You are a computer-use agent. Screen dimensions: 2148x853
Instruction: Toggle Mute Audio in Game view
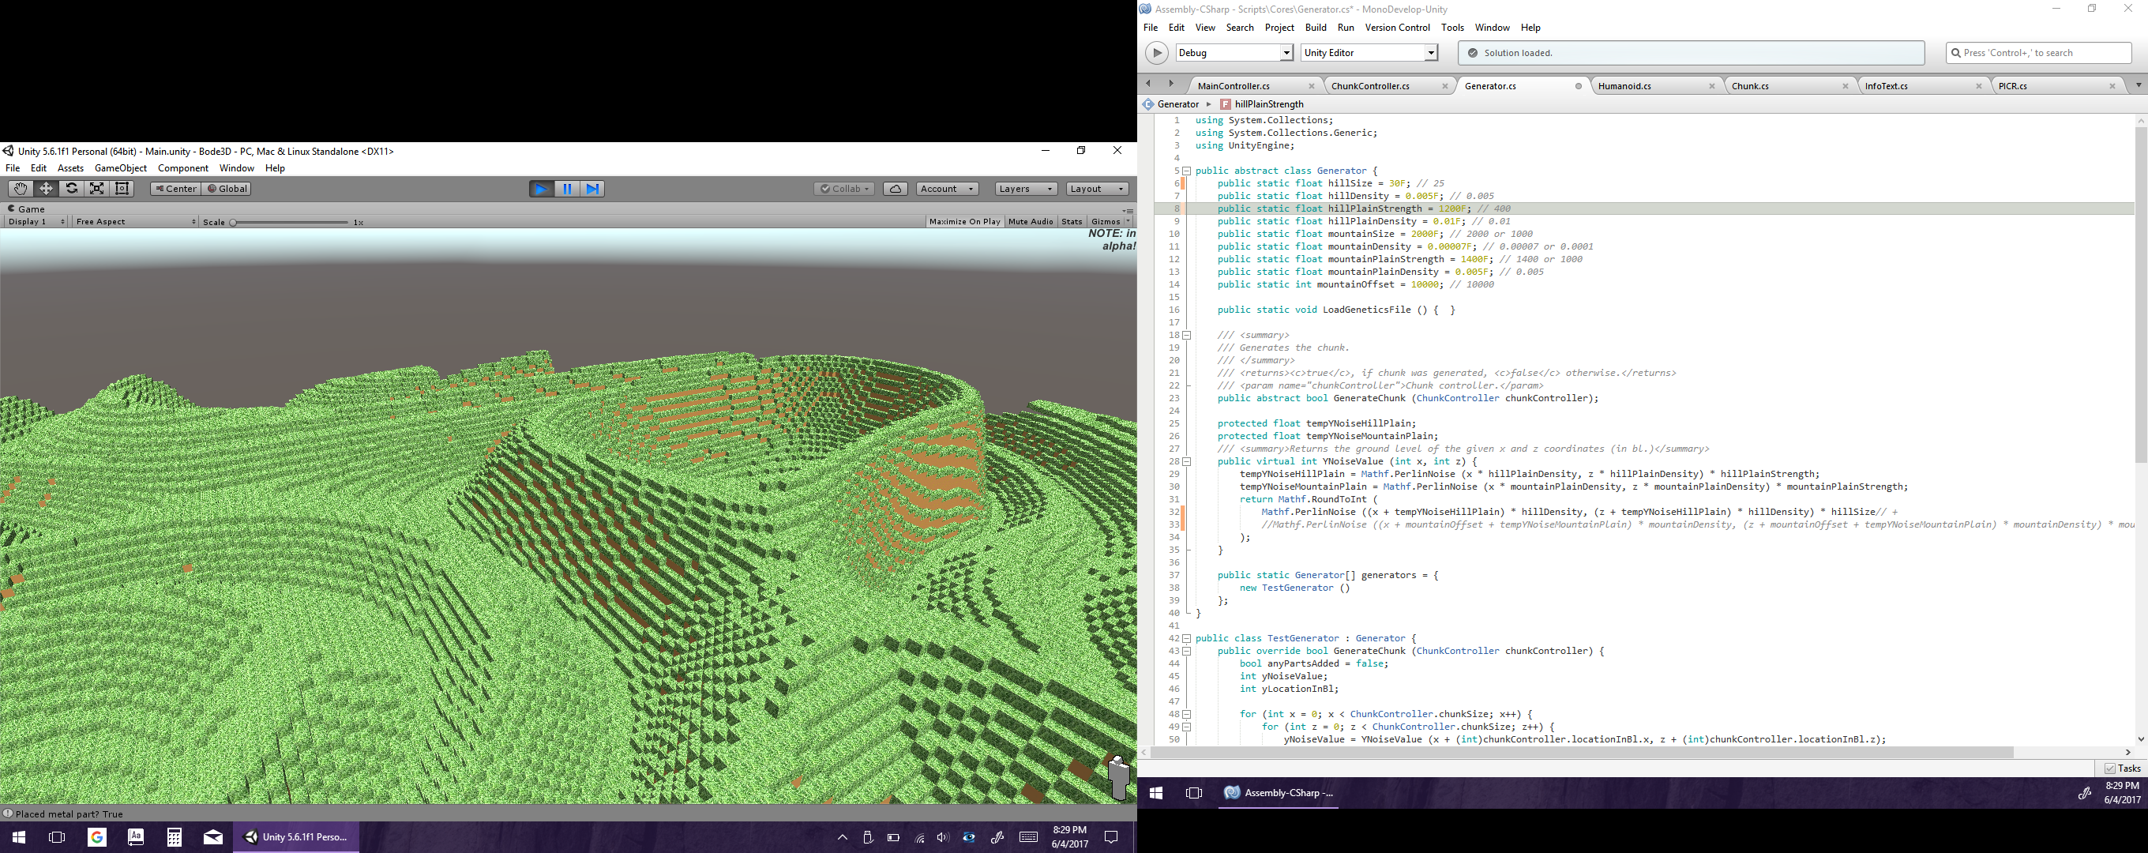click(1030, 222)
